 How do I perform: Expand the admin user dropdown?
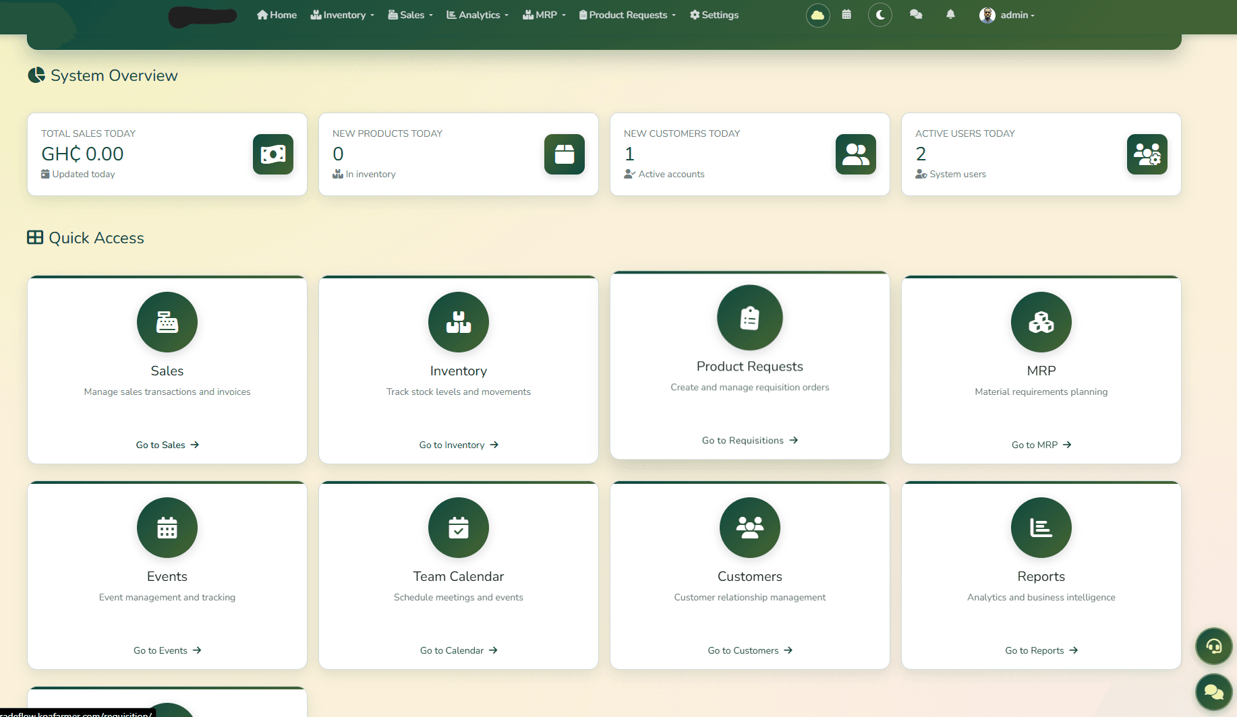(x=1006, y=15)
